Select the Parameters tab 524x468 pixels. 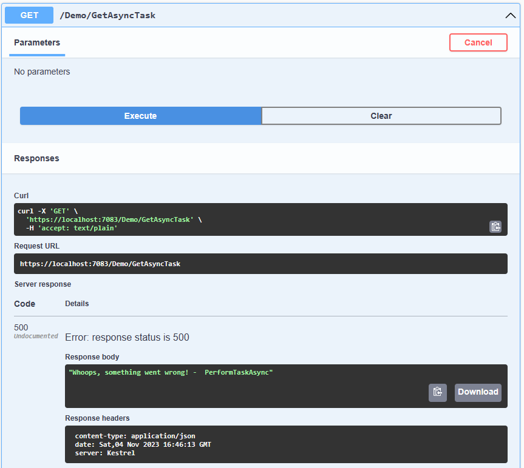coord(37,43)
